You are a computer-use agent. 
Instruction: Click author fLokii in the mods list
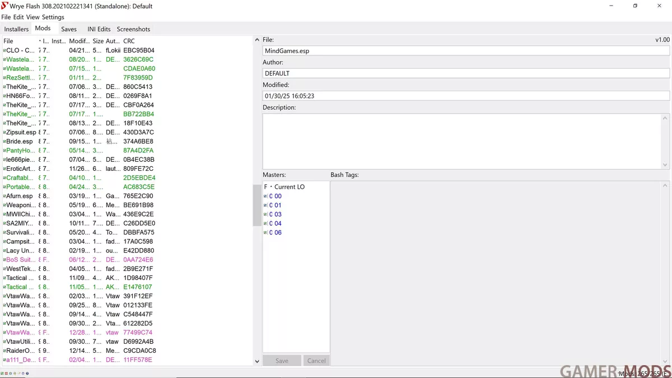[113, 50]
